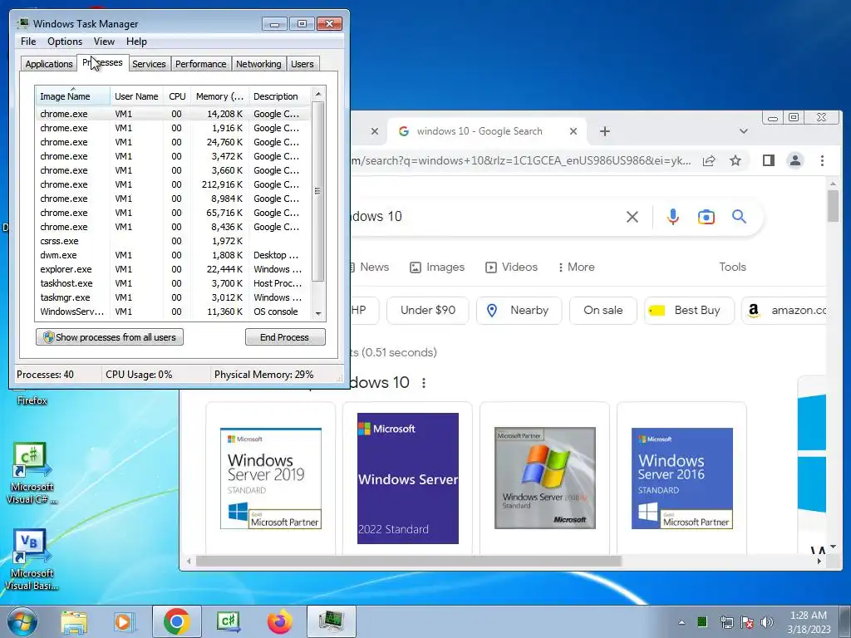
Task: Open new Chrome tab plus button
Action: (605, 131)
